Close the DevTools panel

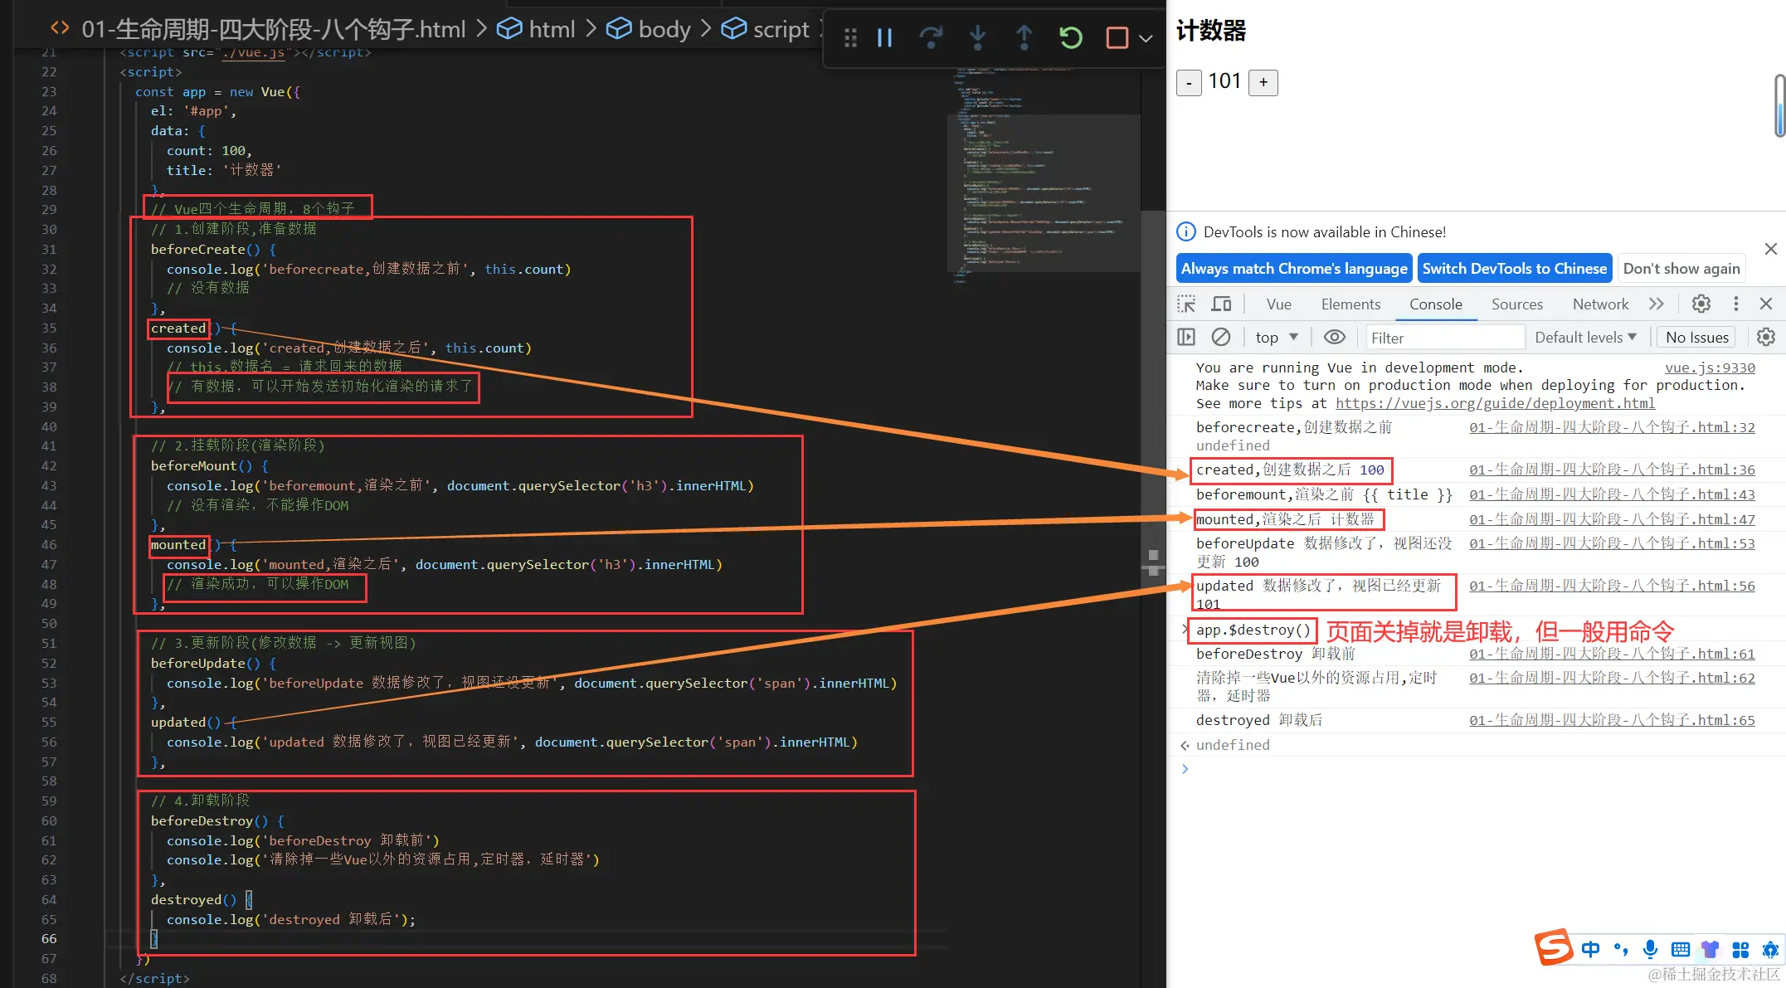point(1766,304)
